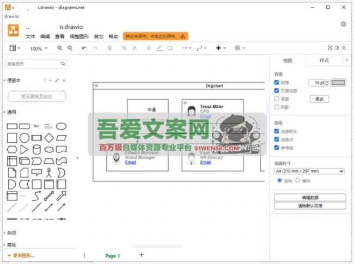Click the To Front toolbar icon

coord(124,48)
